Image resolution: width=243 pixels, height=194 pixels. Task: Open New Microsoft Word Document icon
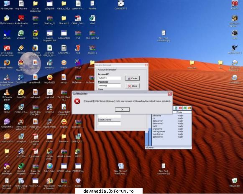(121, 169)
